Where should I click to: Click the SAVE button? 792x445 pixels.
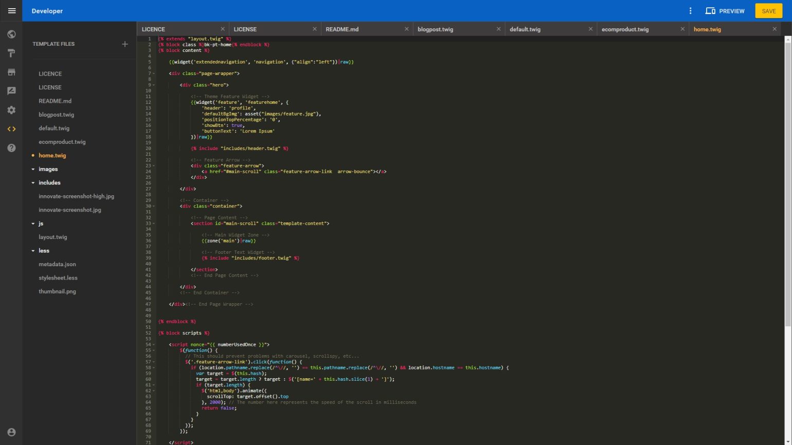pyautogui.click(x=768, y=10)
